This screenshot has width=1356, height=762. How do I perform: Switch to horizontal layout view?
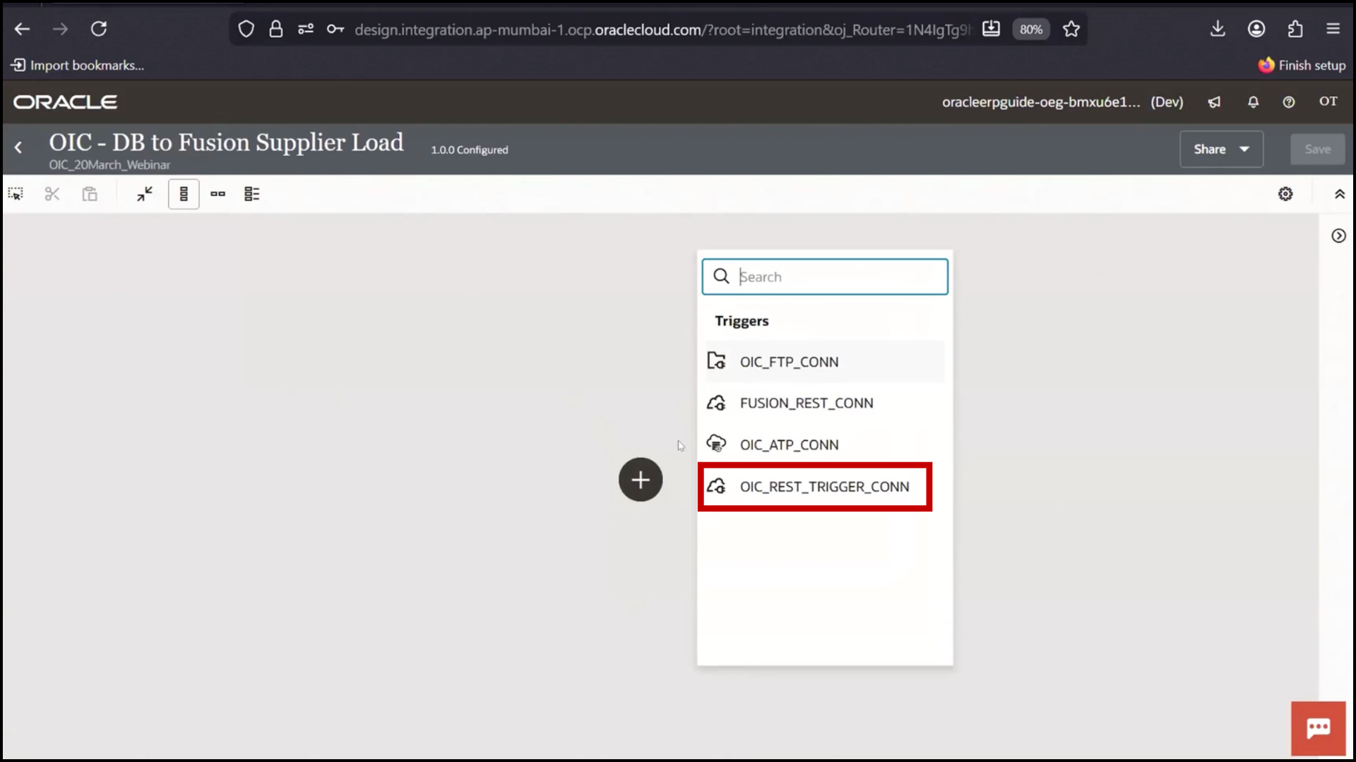click(x=218, y=194)
